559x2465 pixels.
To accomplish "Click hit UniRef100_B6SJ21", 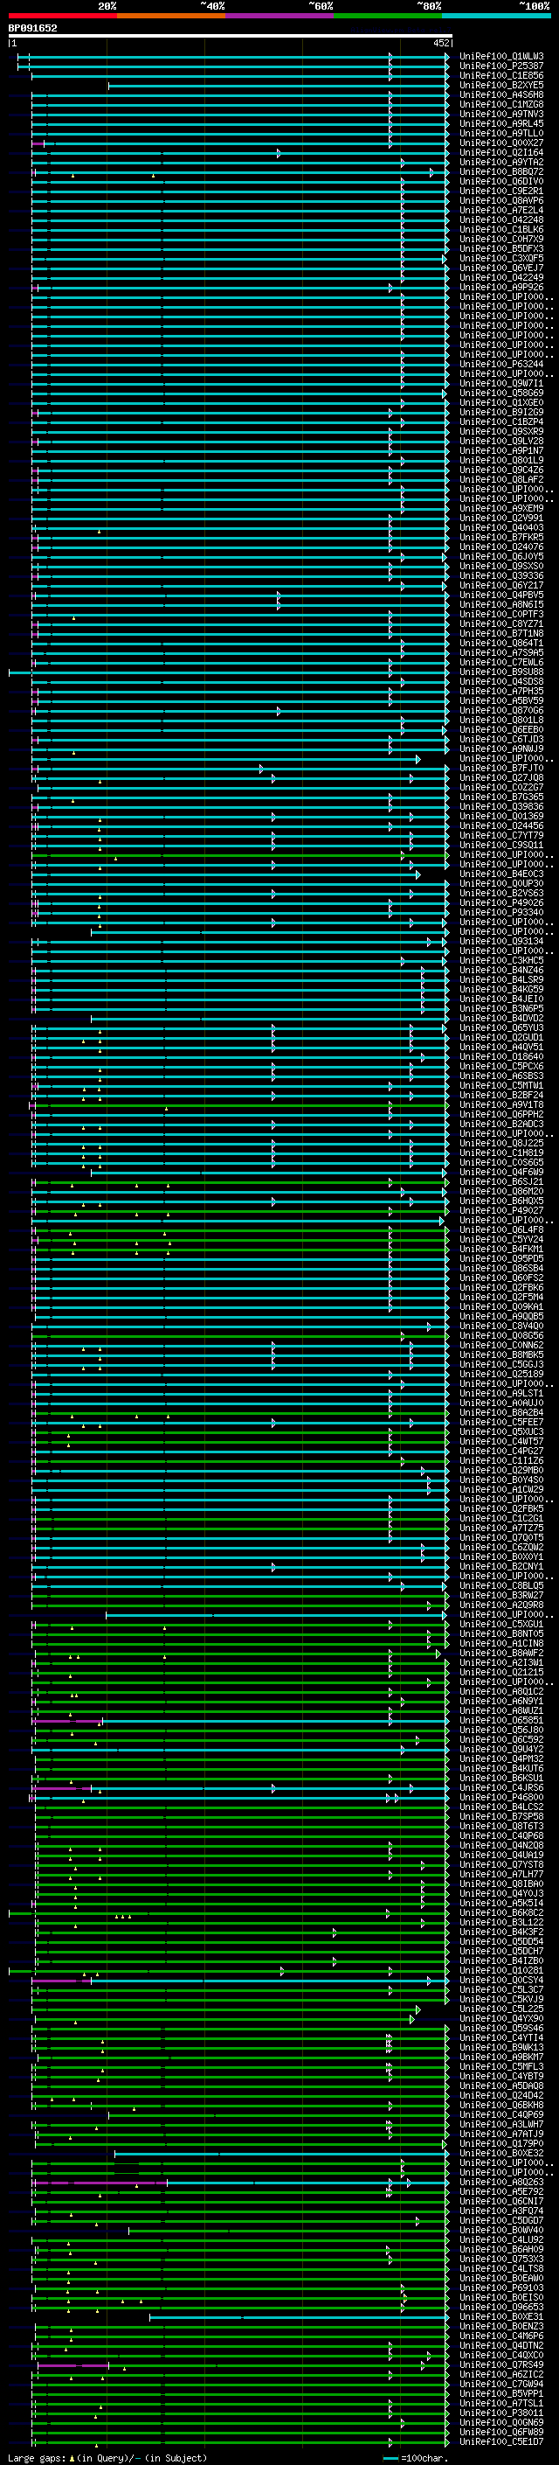I will coord(501,1182).
